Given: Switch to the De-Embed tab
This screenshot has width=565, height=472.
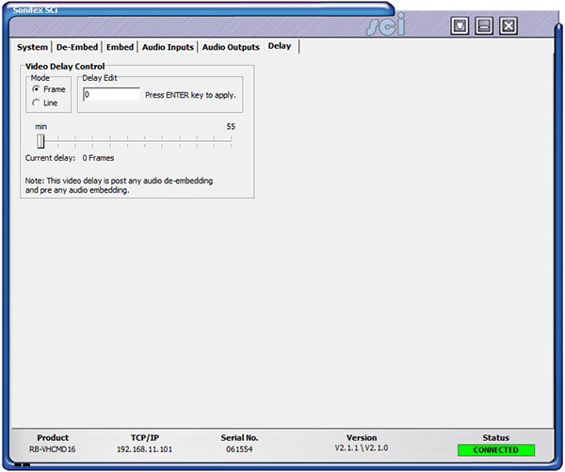Looking at the screenshot, I should pos(77,47).
